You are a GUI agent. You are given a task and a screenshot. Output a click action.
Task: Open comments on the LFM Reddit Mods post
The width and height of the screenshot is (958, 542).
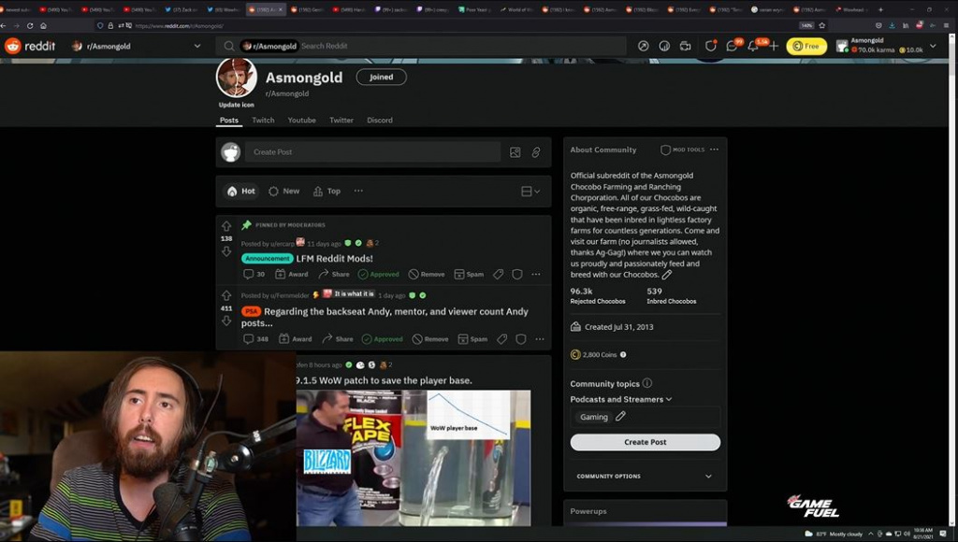click(254, 274)
